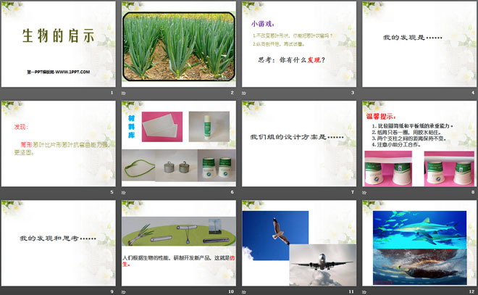Screen dimensions: 478x295
Task: Click slide number label 12
Action: coord(472,291)
